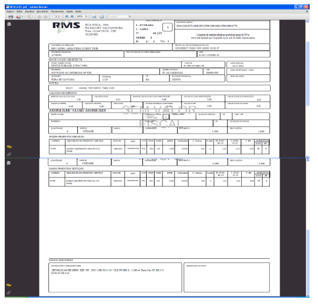The width and height of the screenshot is (318, 305).
Task: Click the fit full page icon
Action: [101, 17]
